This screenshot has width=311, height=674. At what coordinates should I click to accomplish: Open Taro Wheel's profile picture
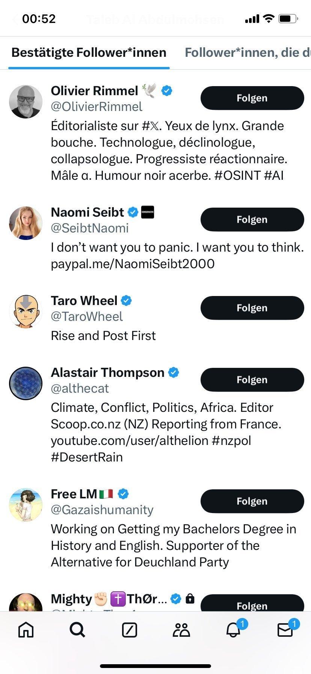pos(26,311)
